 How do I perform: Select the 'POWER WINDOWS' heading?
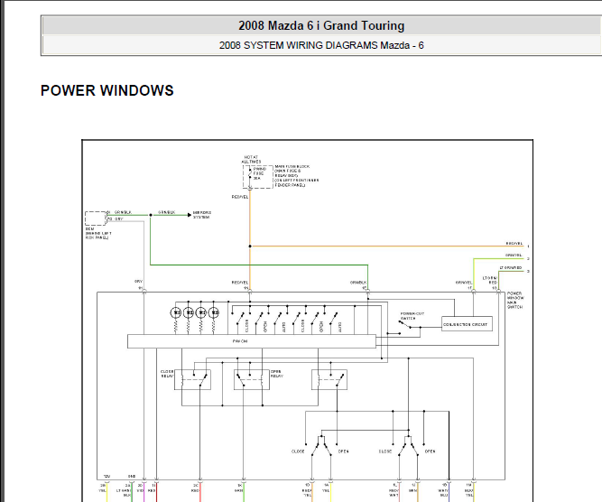(107, 90)
